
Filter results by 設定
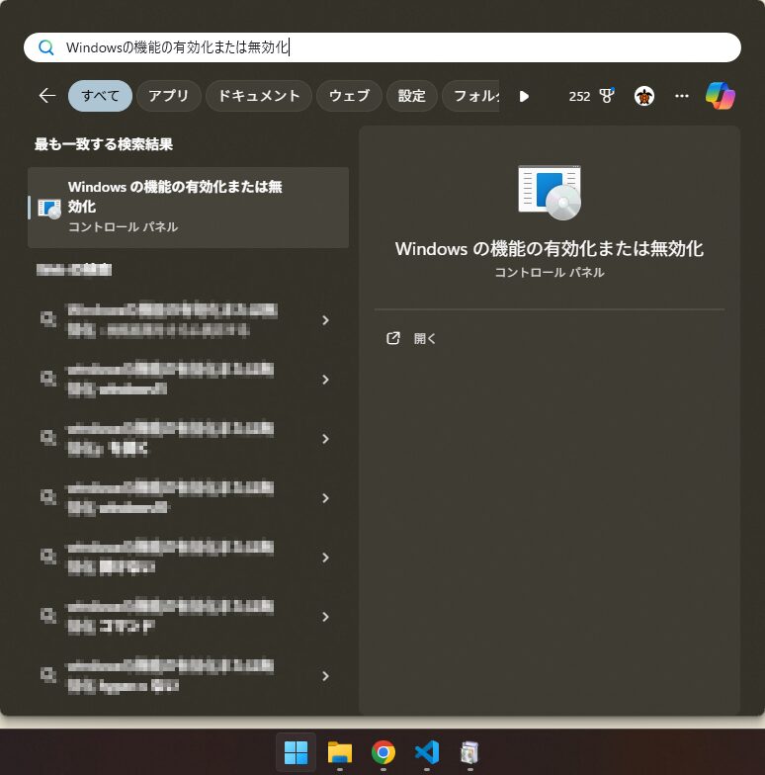[411, 96]
